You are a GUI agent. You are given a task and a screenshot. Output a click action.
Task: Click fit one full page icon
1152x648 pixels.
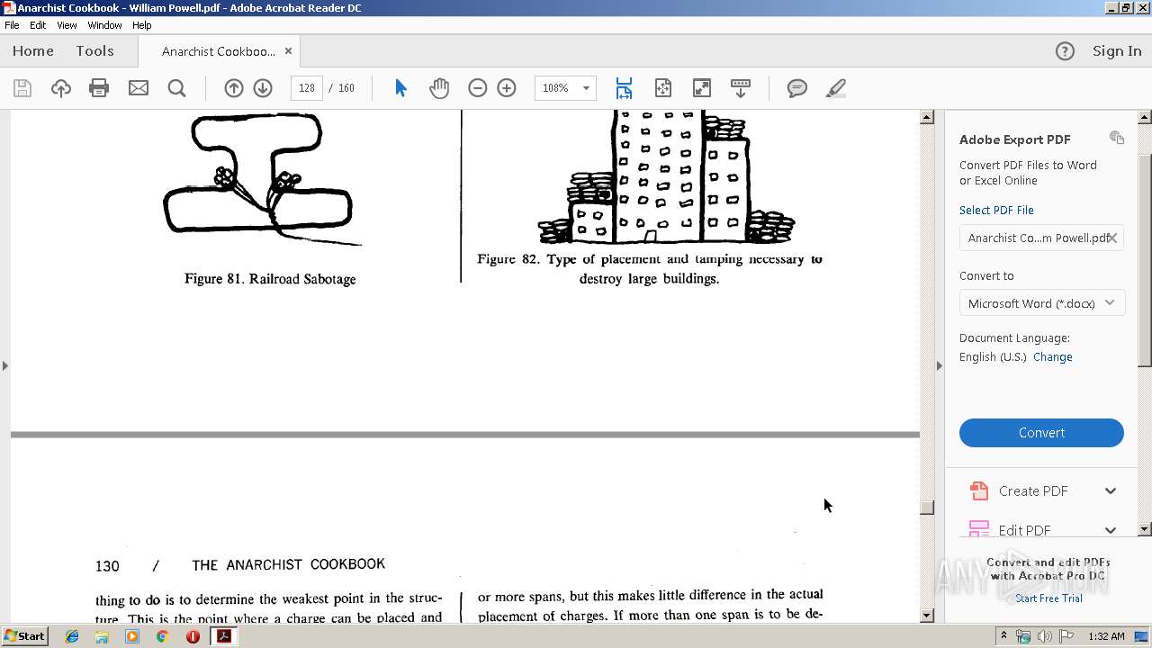tap(663, 88)
